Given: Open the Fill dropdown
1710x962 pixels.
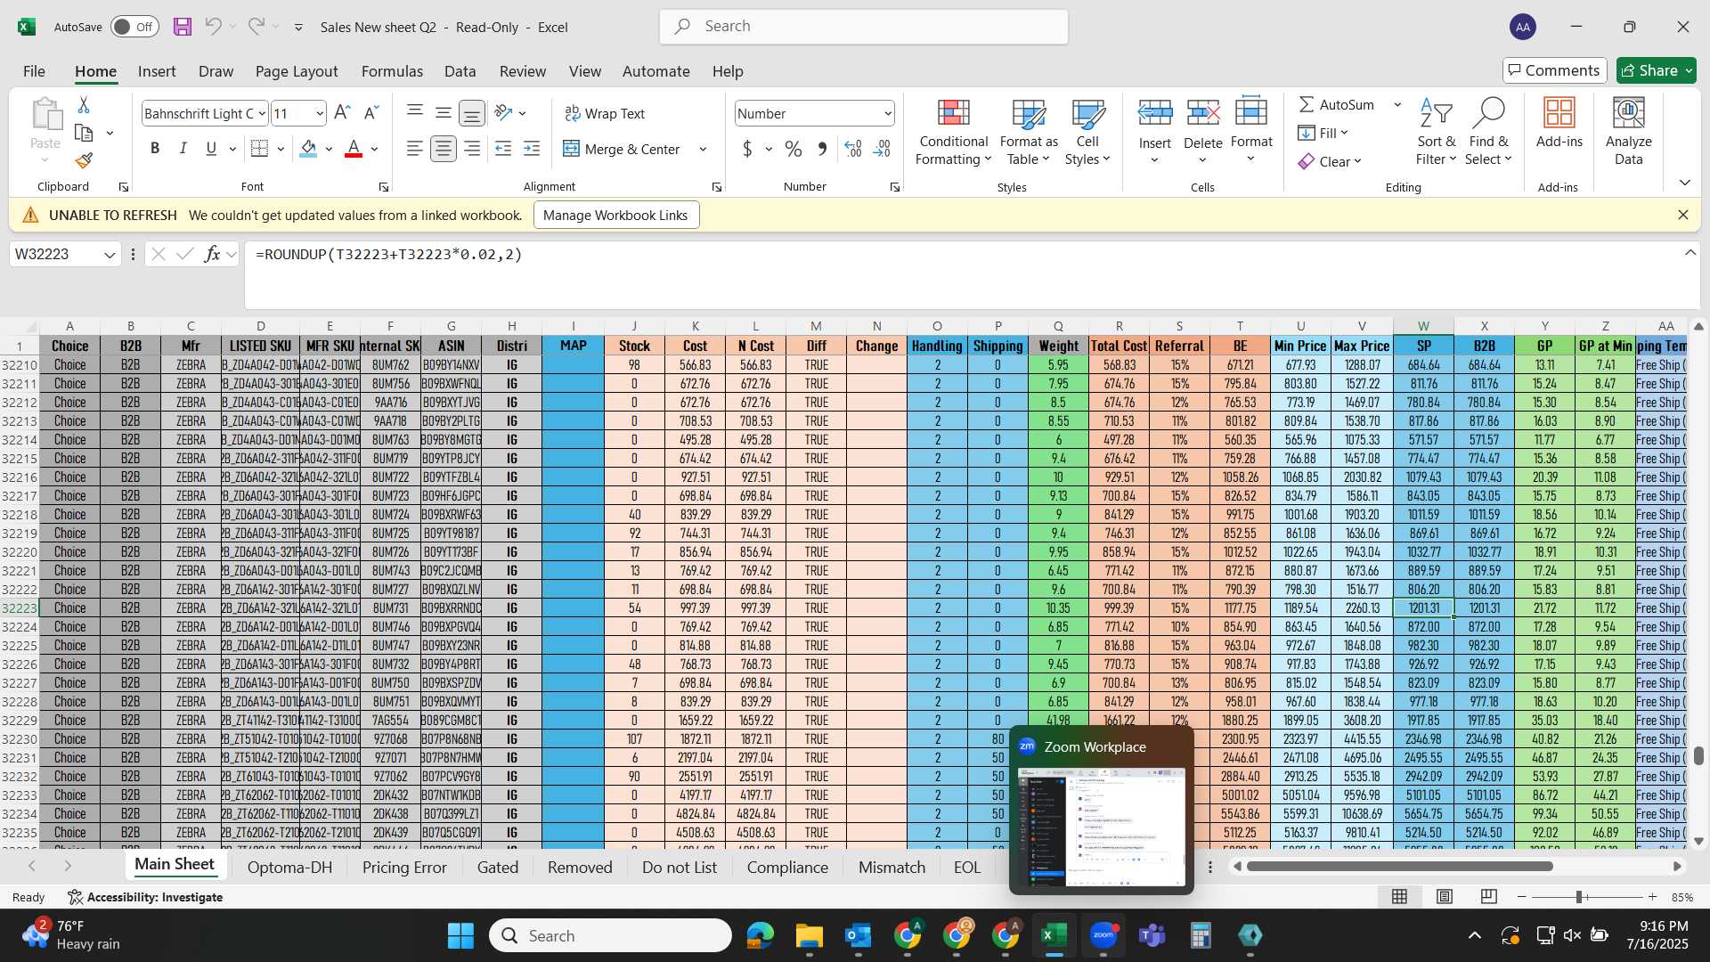Looking at the screenshot, I should 1323,133.
